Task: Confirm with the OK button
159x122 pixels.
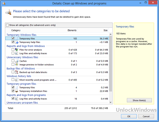Action: point(129,116)
